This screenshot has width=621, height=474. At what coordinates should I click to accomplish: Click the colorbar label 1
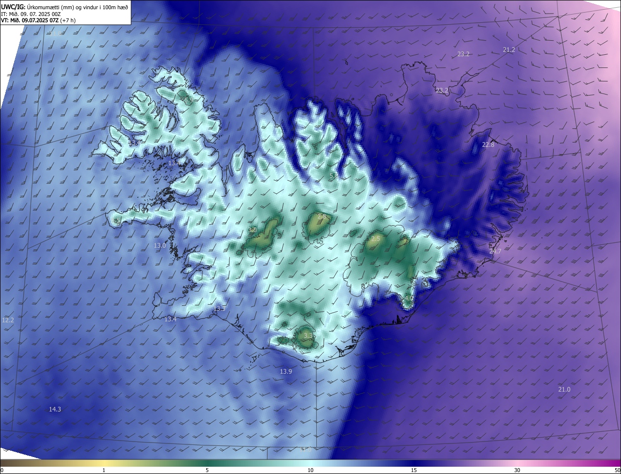pyautogui.click(x=104, y=470)
